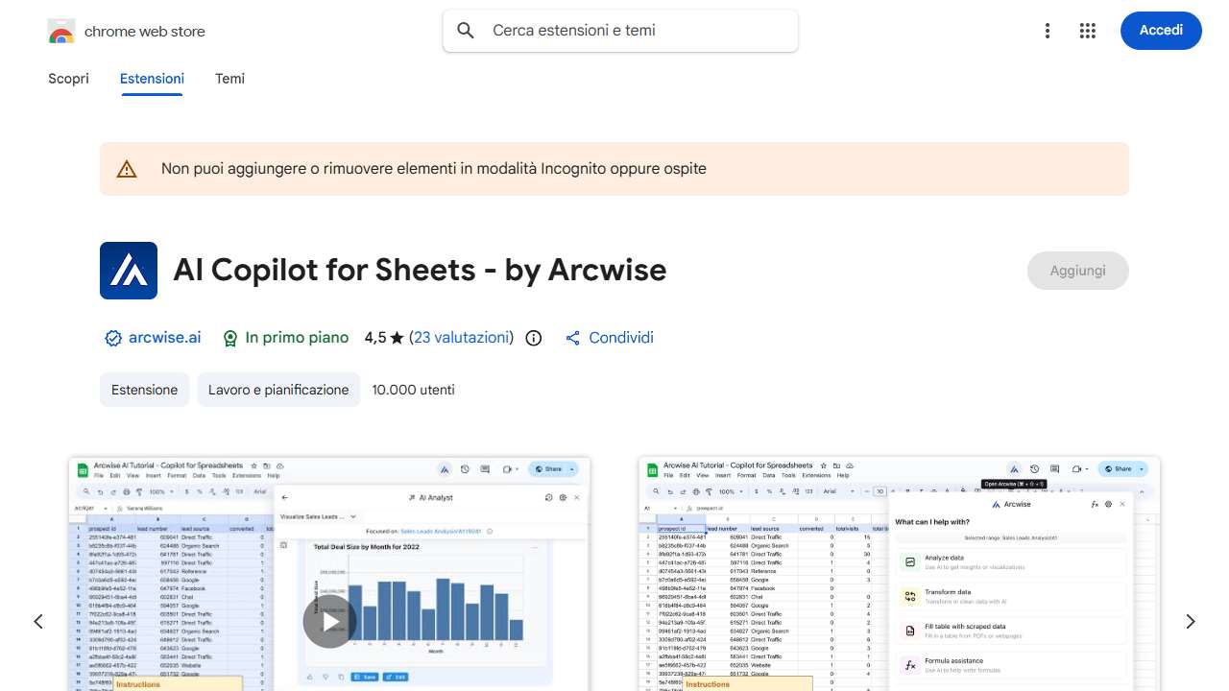Play the Arcwise tutorial video
Screen dimensions: 1229x691
pos(329,621)
